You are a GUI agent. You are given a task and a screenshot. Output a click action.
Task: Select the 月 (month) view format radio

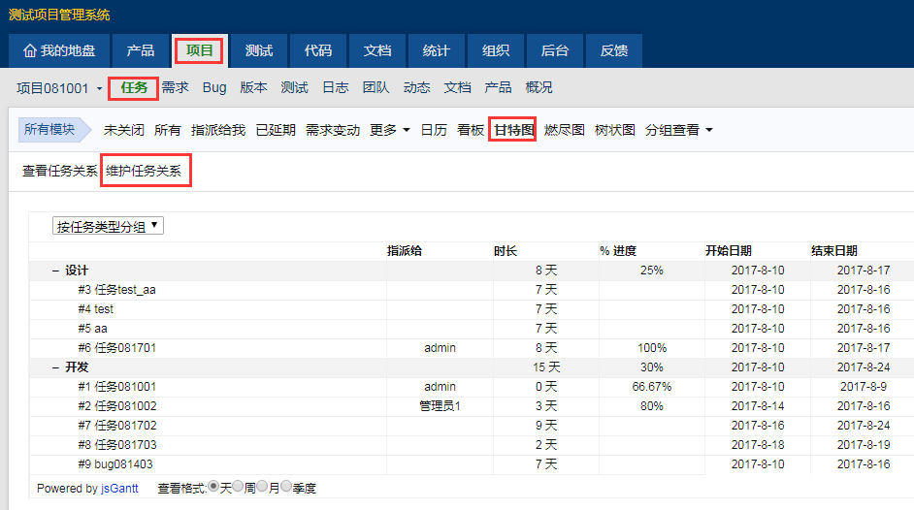coord(262,488)
